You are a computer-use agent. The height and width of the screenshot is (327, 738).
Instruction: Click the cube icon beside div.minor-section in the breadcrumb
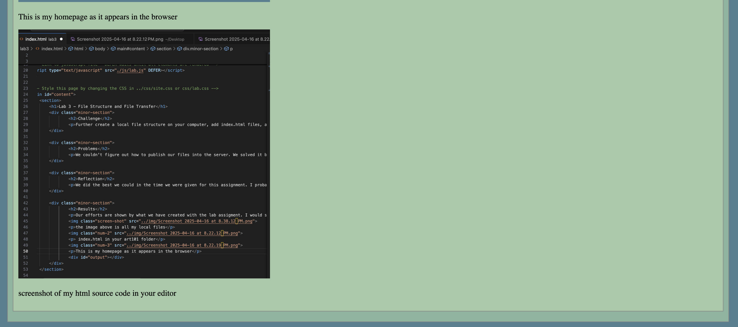[179, 49]
